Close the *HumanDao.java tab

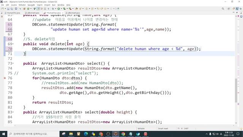63,13
